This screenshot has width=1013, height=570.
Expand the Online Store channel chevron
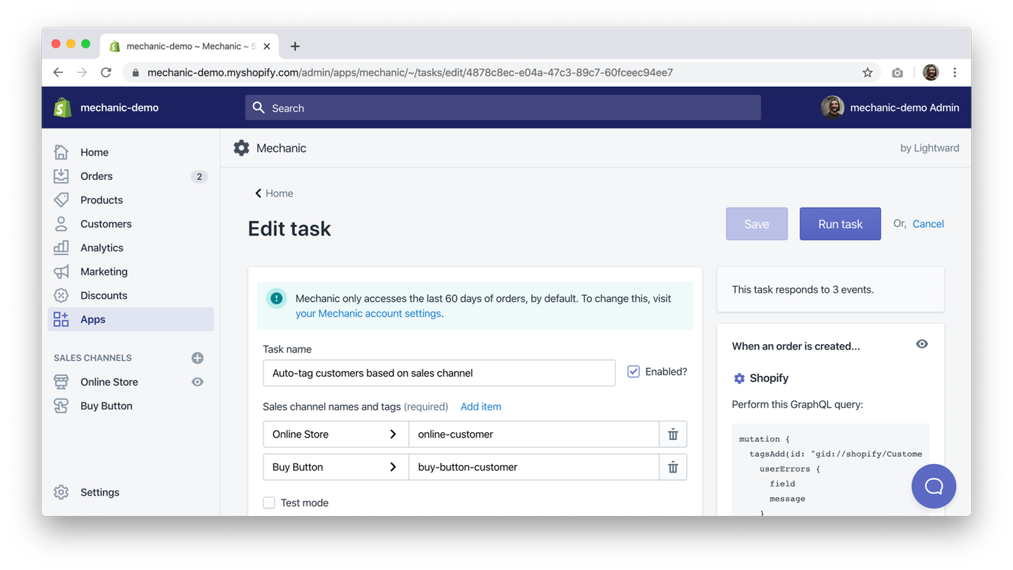click(393, 434)
